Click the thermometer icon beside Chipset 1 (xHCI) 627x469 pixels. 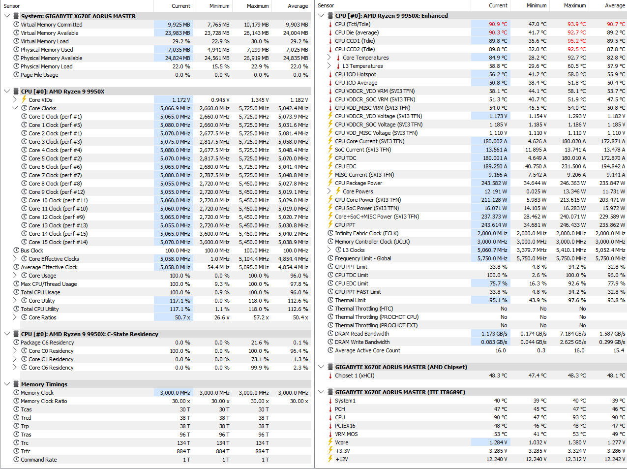(330, 375)
